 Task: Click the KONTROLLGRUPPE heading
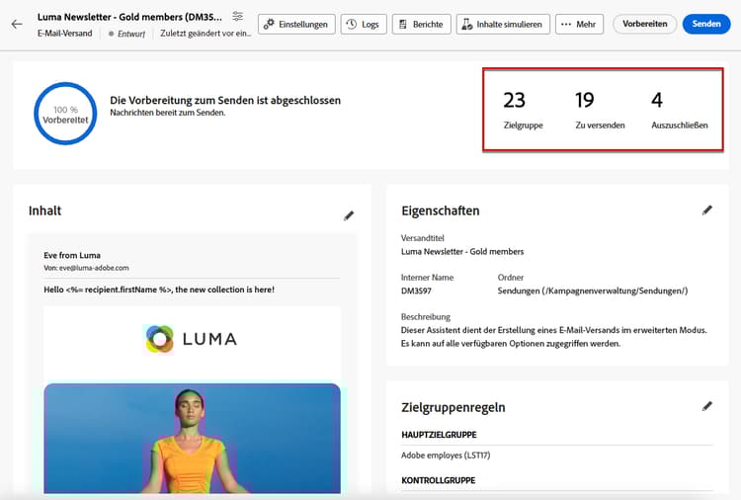click(x=438, y=480)
